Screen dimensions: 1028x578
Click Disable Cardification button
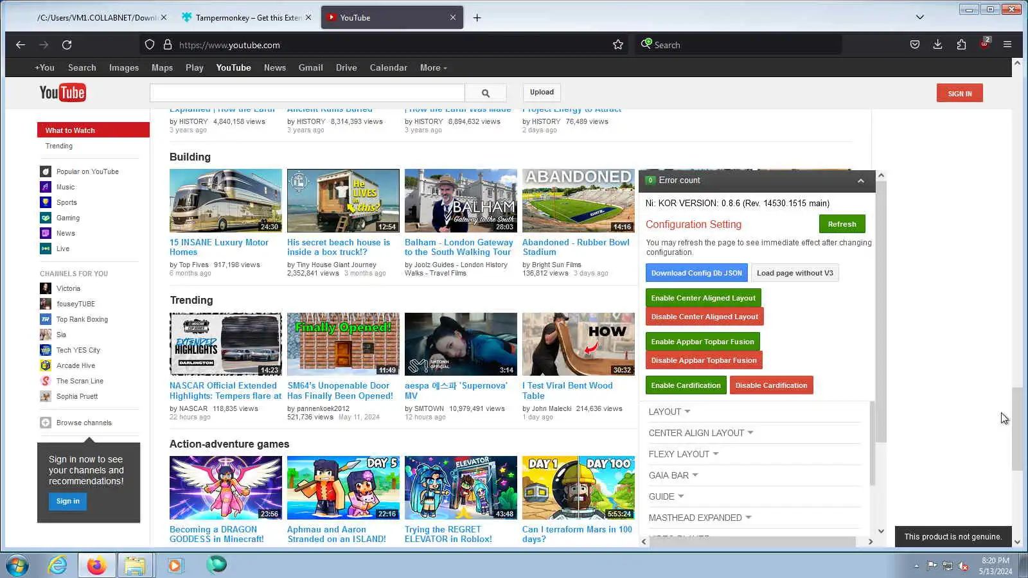click(771, 385)
